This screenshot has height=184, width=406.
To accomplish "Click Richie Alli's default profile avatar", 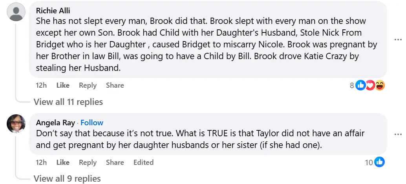I will [x=16, y=12].
